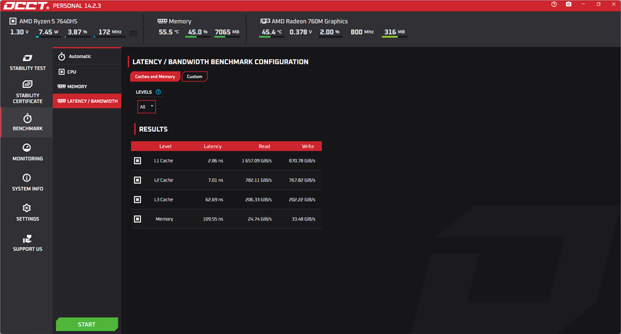
Task: Click L3 Cache latency 62.69 ns value
Action: tap(215, 199)
